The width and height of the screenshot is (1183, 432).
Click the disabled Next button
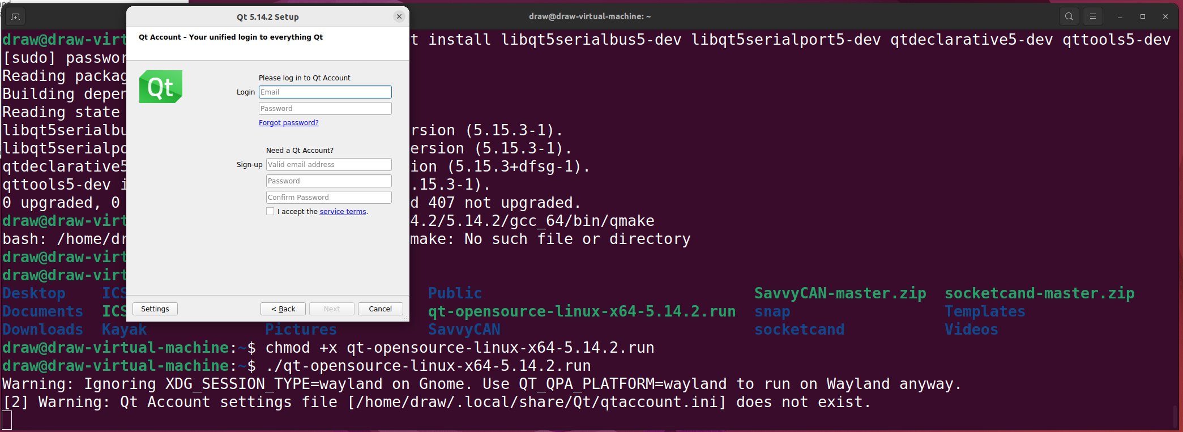tap(332, 309)
